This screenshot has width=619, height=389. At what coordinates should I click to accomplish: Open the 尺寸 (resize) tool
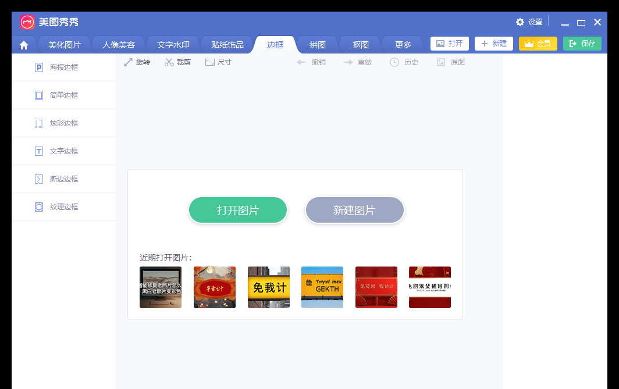[x=218, y=62]
